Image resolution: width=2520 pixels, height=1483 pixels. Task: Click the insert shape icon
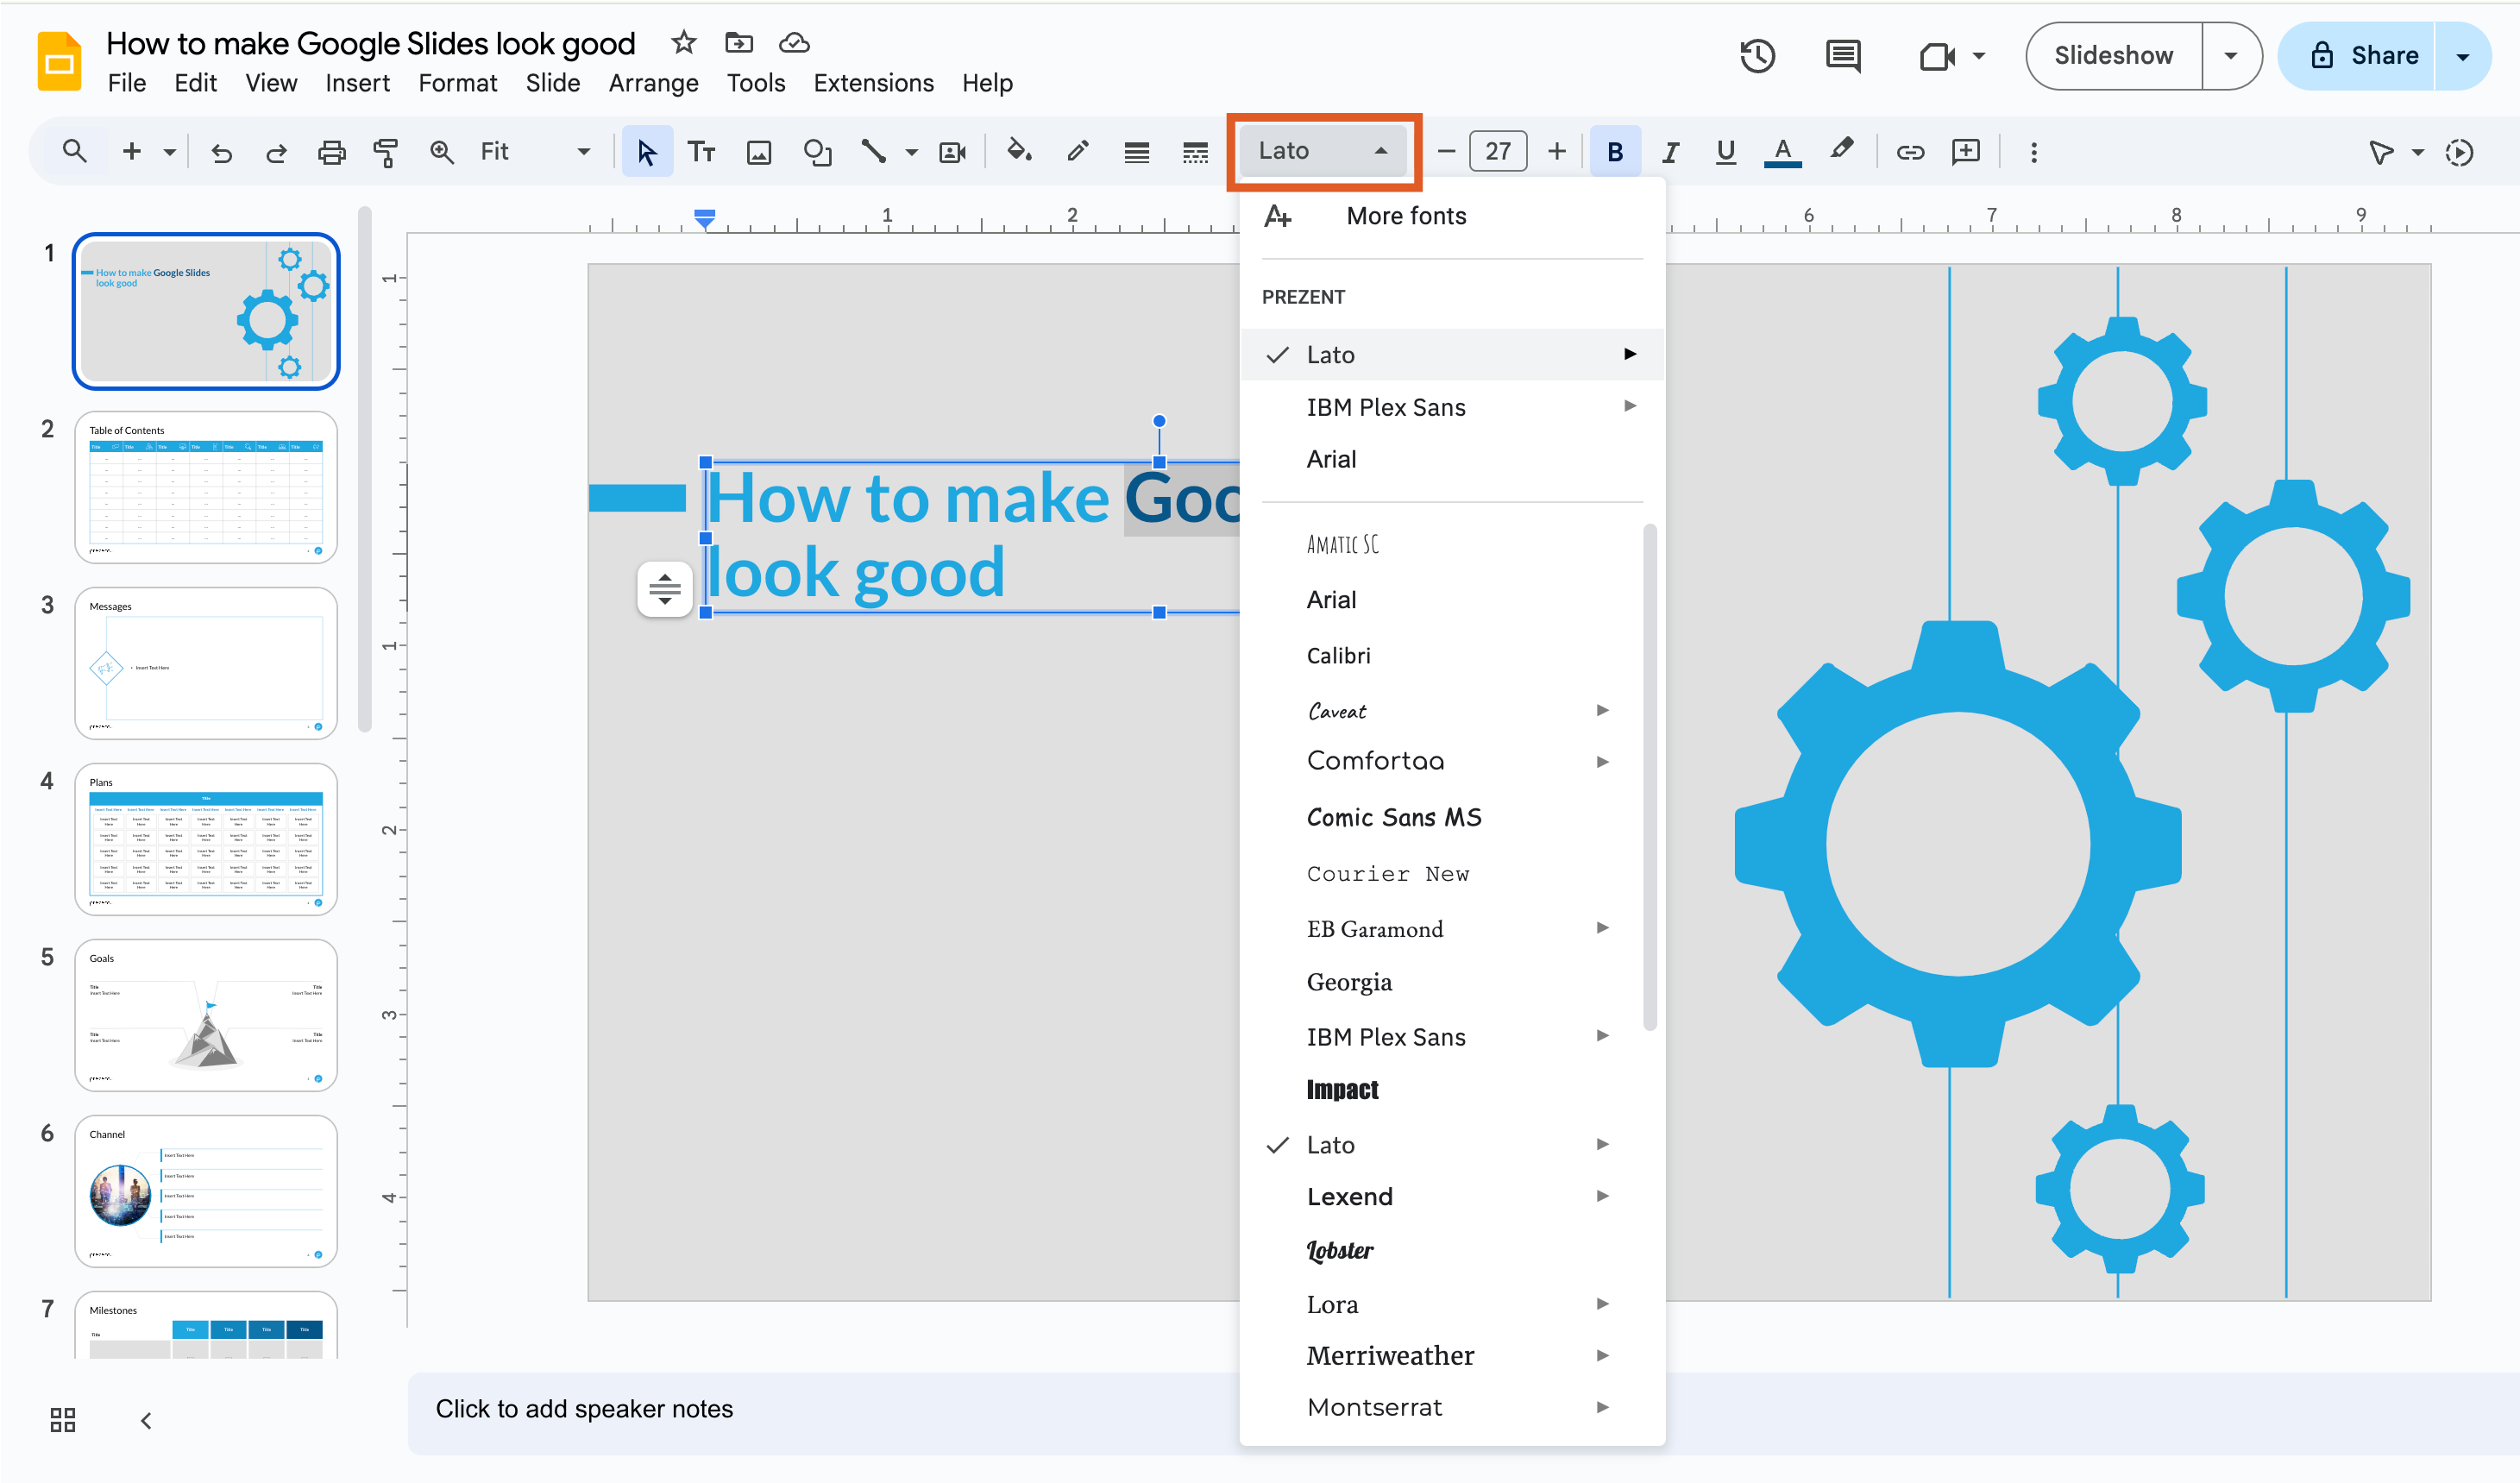pos(817,152)
